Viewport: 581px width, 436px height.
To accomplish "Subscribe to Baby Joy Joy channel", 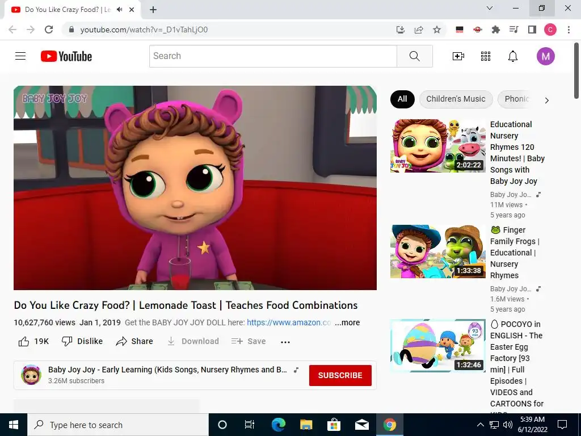I will pyautogui.click(x=340, y=375).
